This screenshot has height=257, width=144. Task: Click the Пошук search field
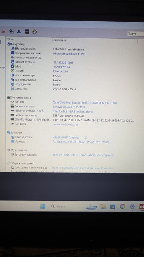(135, 34)
